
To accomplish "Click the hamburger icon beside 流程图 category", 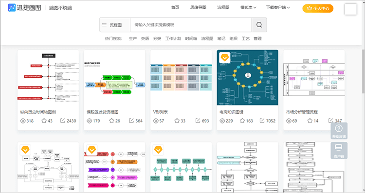I will point(104,25).
